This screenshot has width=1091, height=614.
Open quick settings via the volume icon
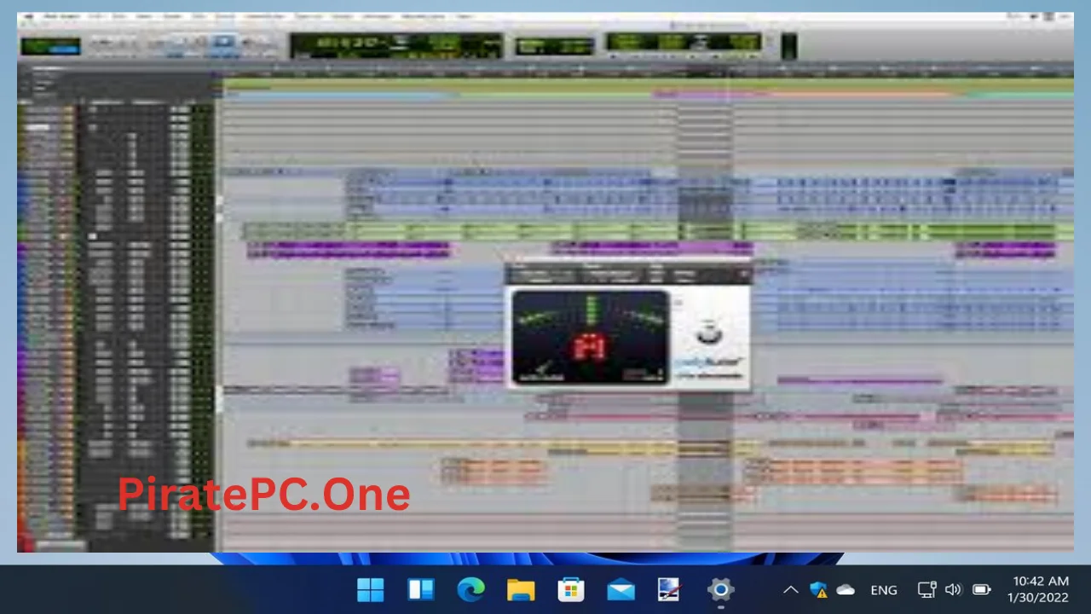coord(954,589)
